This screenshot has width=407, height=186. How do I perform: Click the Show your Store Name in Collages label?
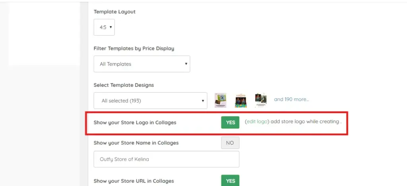click(x=136, y=143)
